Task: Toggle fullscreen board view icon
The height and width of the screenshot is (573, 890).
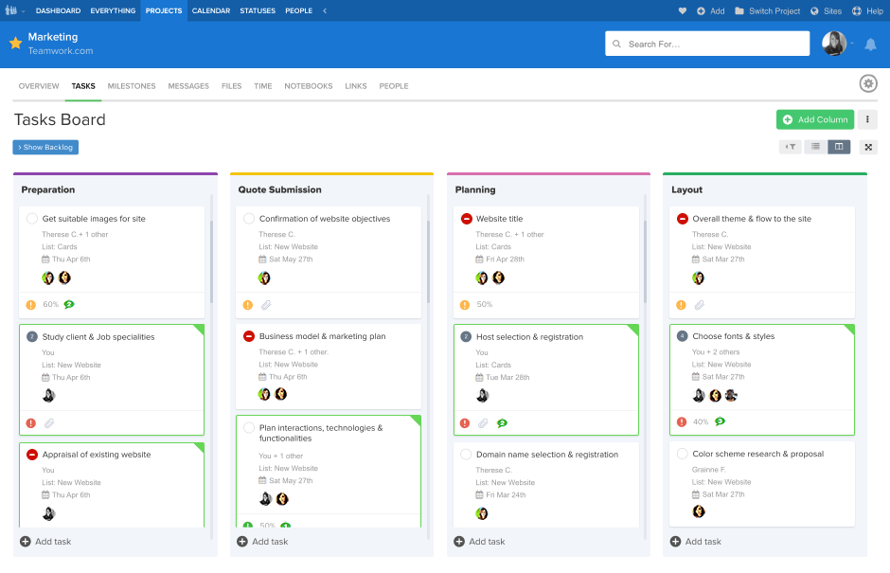Action: 868,147
